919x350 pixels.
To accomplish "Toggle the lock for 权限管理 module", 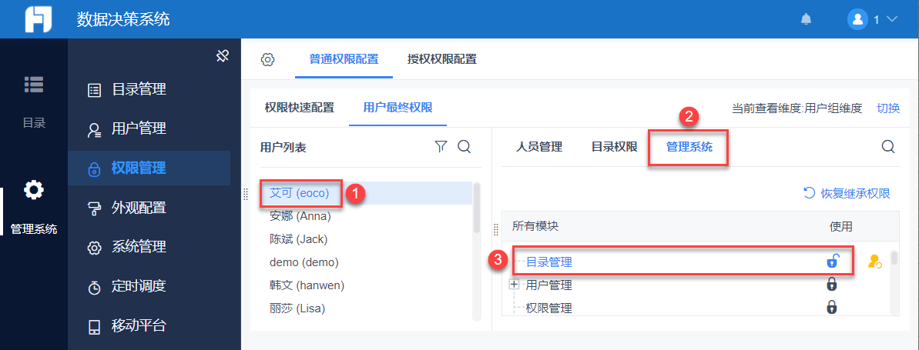I will (832, 308).
